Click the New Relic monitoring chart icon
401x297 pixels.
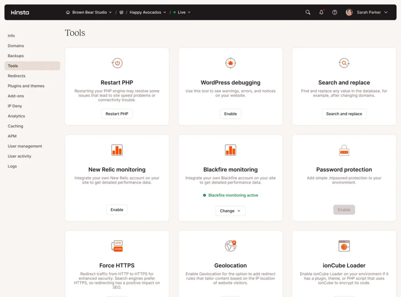117,150
